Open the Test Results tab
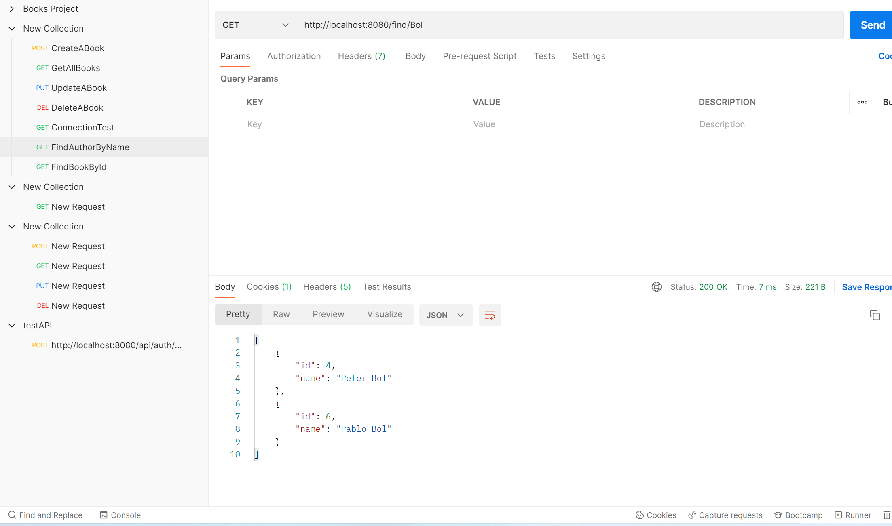 (387, 286)
